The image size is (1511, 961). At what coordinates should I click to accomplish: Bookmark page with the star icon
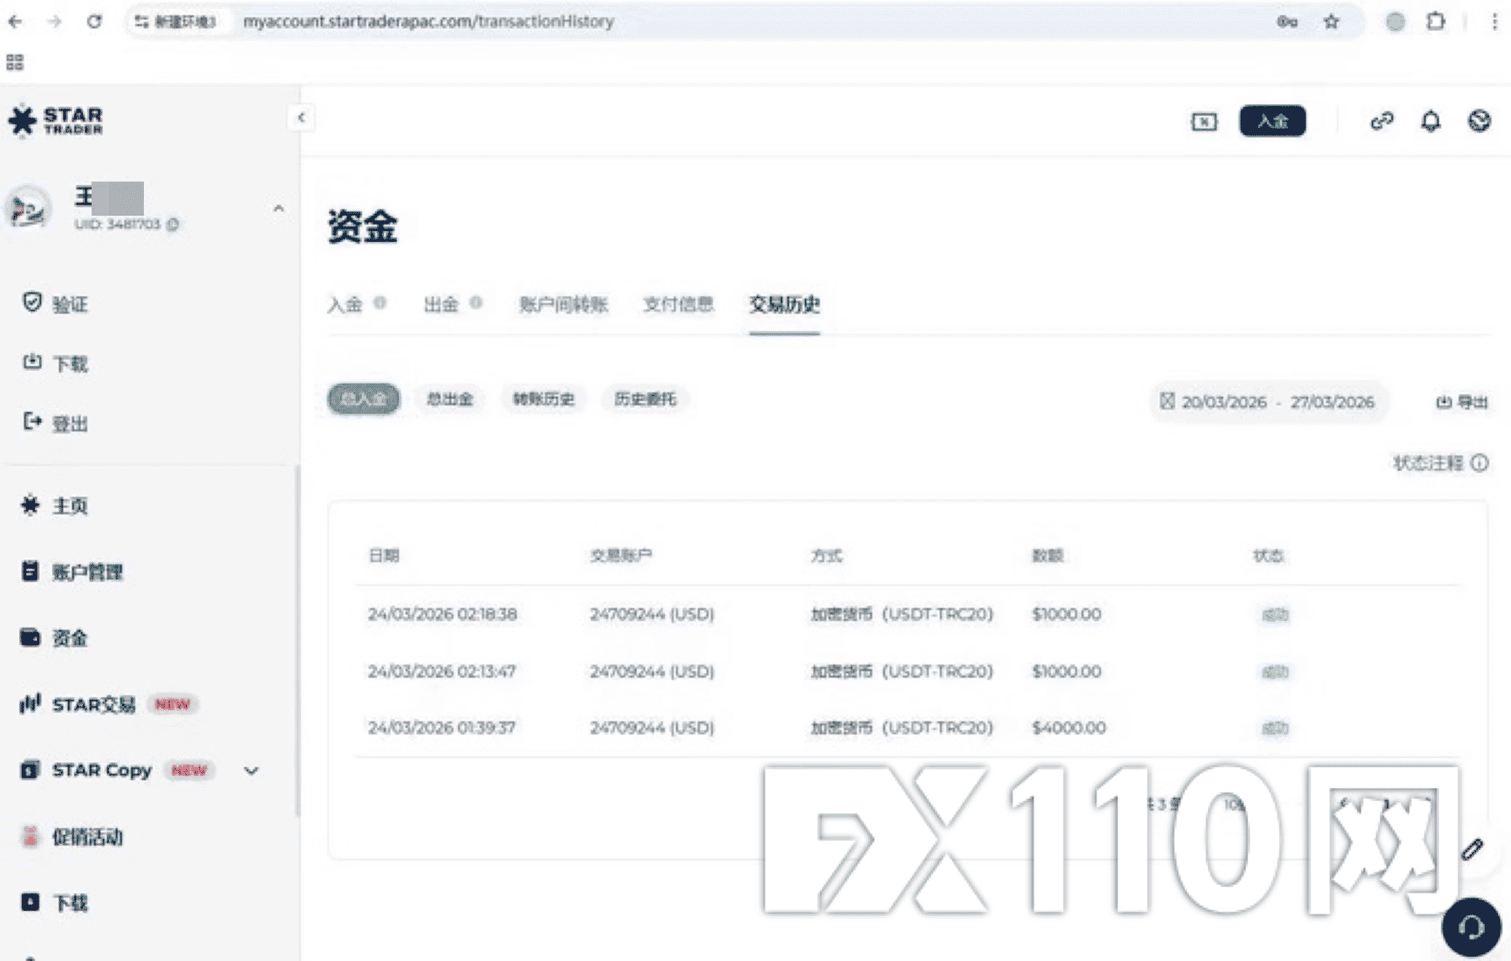tap(1331, 22)
